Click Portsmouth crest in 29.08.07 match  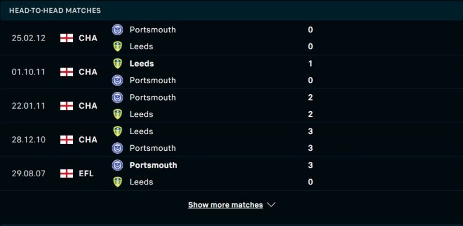(x=117, y=165)
